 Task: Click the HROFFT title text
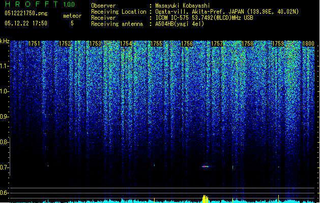[x=32, y=4]
